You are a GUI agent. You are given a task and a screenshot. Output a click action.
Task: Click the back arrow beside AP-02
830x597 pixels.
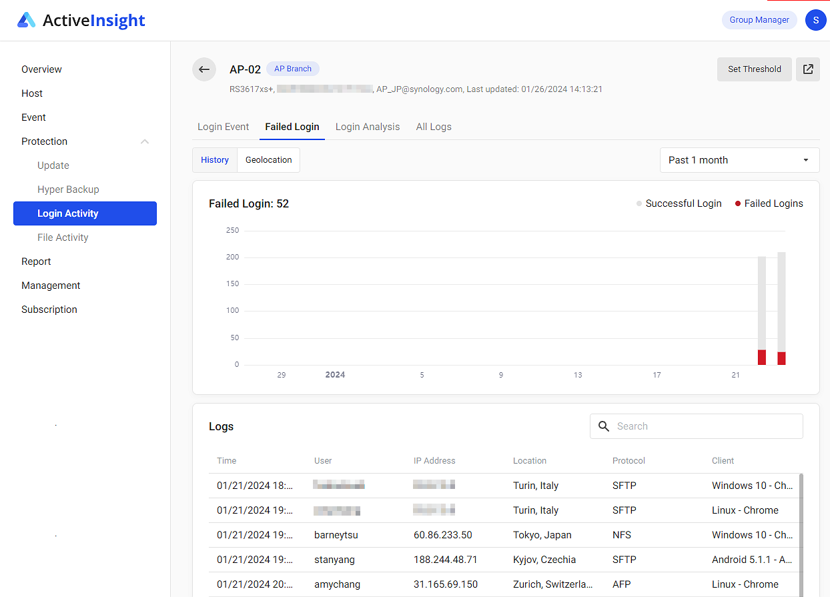tap(204, 69)
